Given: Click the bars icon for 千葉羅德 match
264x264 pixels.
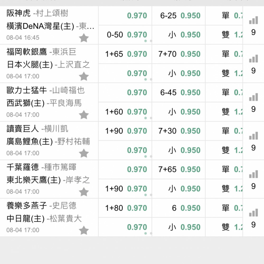Looking at the screenshot, I should (253, 174).
